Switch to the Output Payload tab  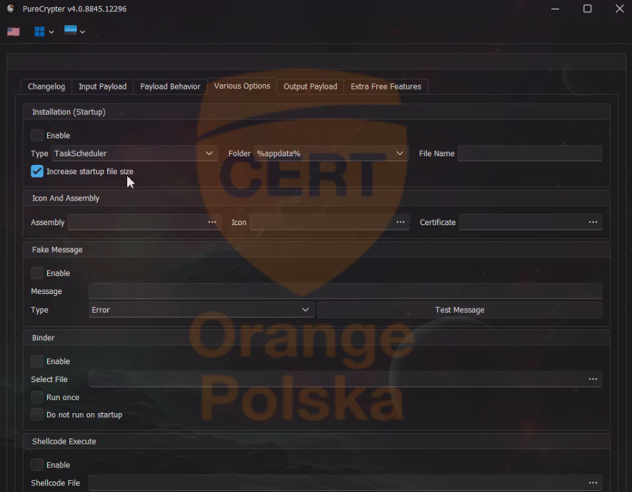310,87
